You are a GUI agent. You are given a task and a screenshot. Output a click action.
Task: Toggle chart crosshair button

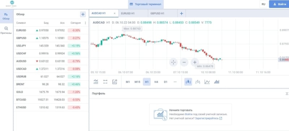(x=173, y=62)
